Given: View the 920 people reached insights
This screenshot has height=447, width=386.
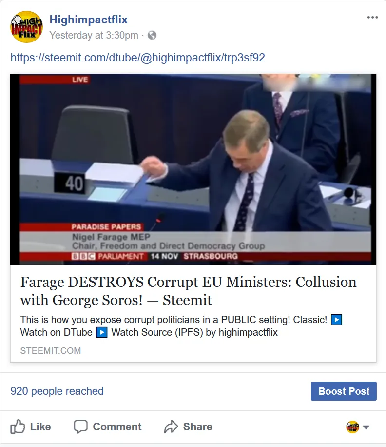Looking at the screenshot, I should click(x=57, y=391).
